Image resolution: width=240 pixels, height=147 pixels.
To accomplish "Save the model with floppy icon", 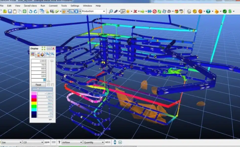I will pos(10,12).
